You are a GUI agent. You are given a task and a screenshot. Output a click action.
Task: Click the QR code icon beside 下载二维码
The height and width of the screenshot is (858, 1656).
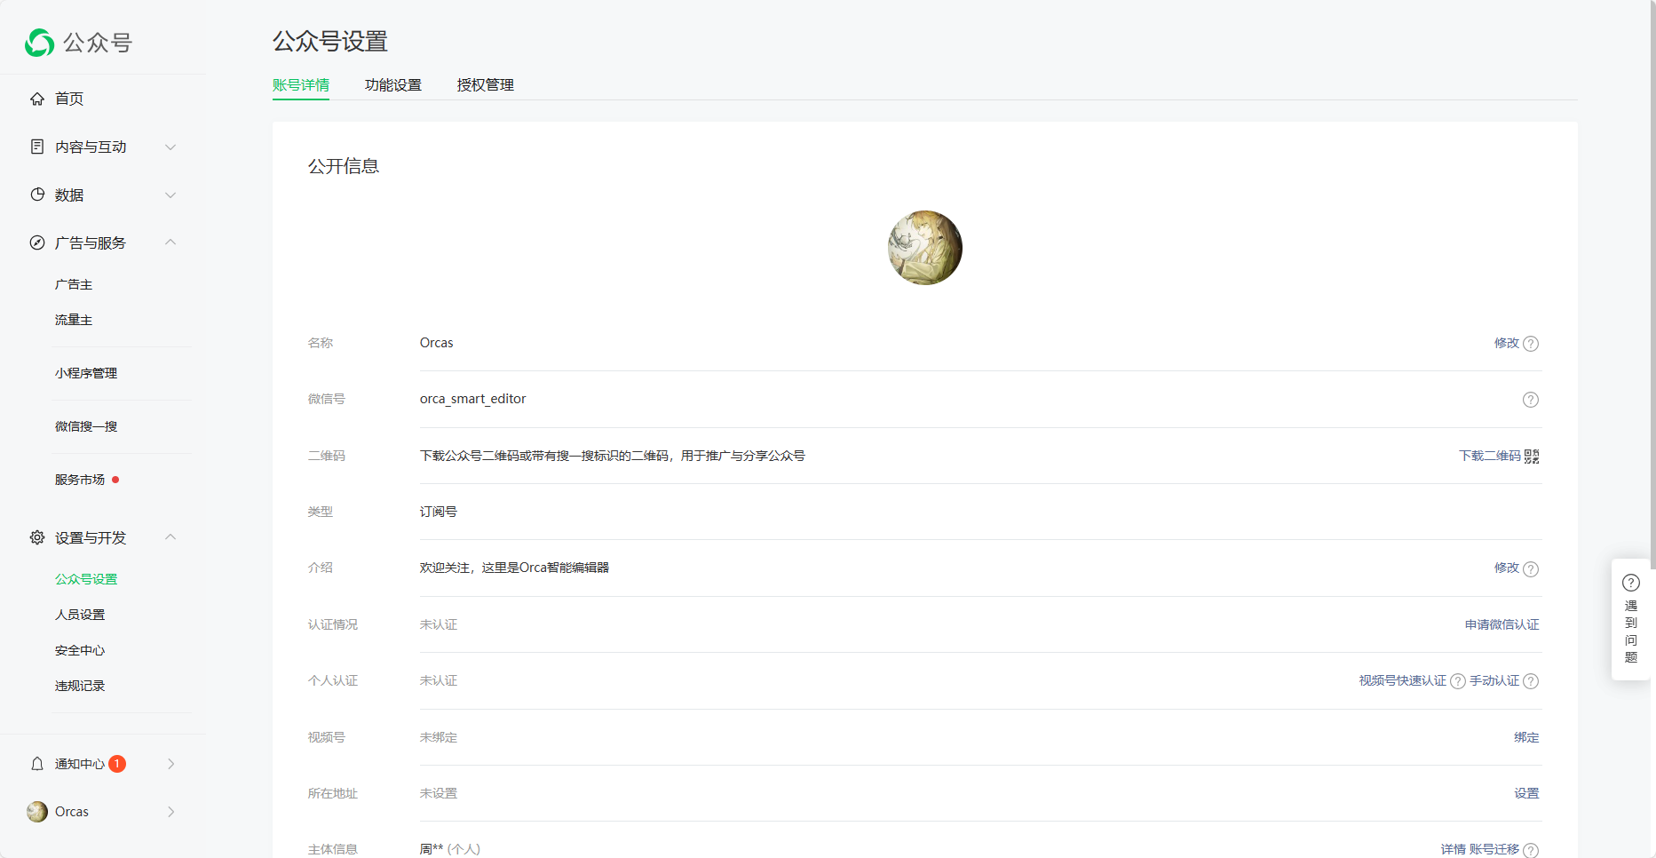1532,457
